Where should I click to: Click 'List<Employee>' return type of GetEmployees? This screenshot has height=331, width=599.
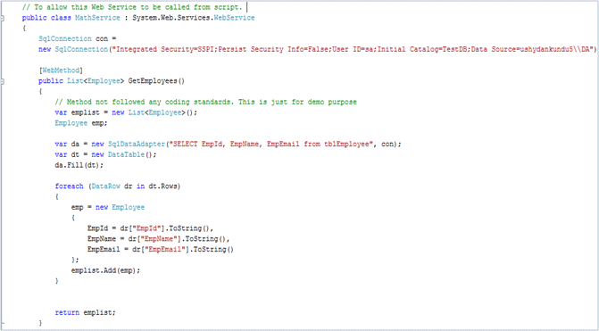pyautogui.click(x=96, y=81)
